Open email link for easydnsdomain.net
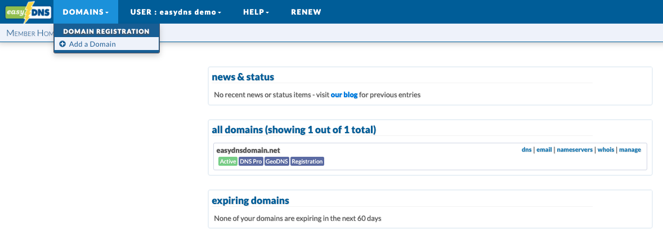The image size is (663, 236). coord(544,149)
